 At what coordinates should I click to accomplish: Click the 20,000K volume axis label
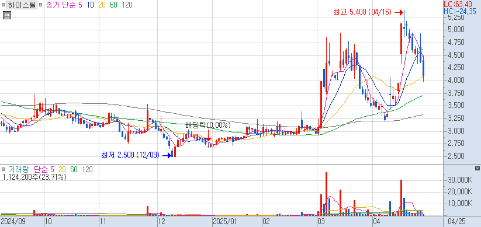[460, 192]
